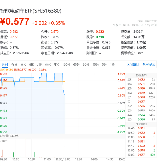
Task: Click the 11:15 trade at 0.581
Action: coord(141,142)
